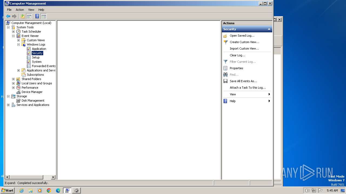The image size is (346, 194).
Task: Click the Application log icon
Action: pyautogui.click(x=29, y=49)
